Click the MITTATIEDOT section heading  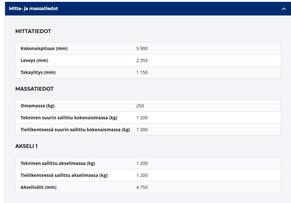pyautogui.click(x=33, y=31)
